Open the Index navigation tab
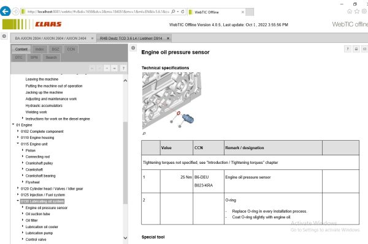The width and height of the screenshot is (368, 244). coord(39,49)
